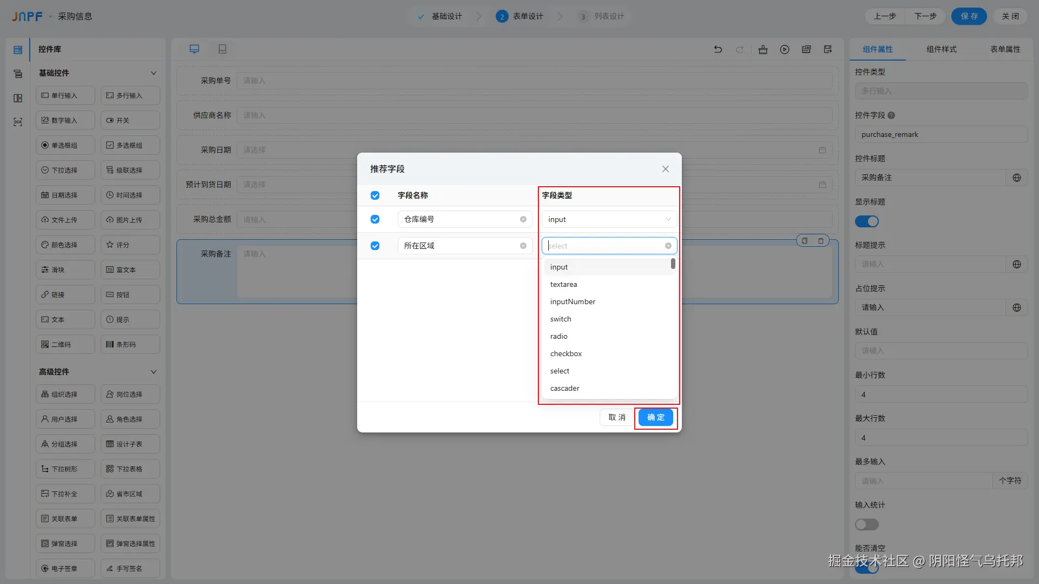Screen dimensions: 1039x584
Task: Click the 所在区域 field type select box
Action: [x=609, y=246]
